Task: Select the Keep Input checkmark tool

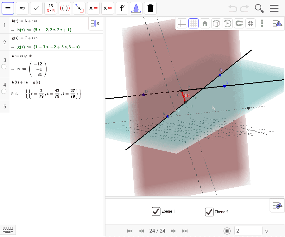Action: (x=36, y=8)
